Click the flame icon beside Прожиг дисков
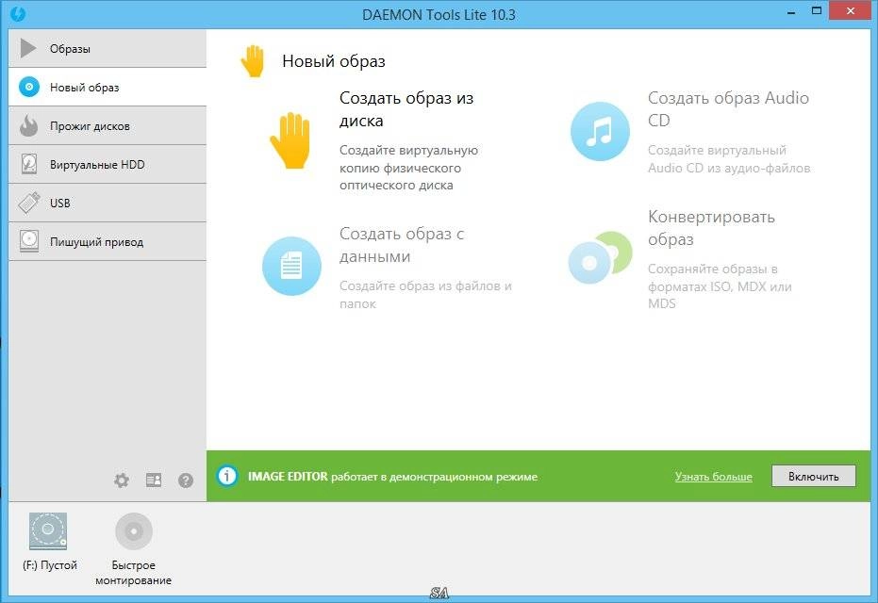Viewport: 878px width, 603px height. point(28,125)
